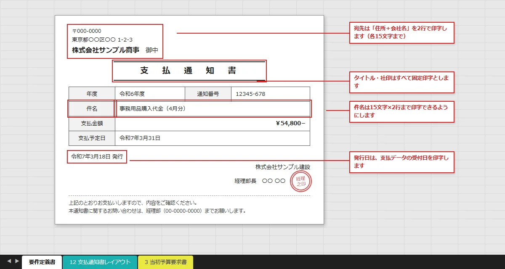Click the issuer name 株式会社サンプル建設
The width and height of the screenshot is (505, 269).
[x=283, y=167]
